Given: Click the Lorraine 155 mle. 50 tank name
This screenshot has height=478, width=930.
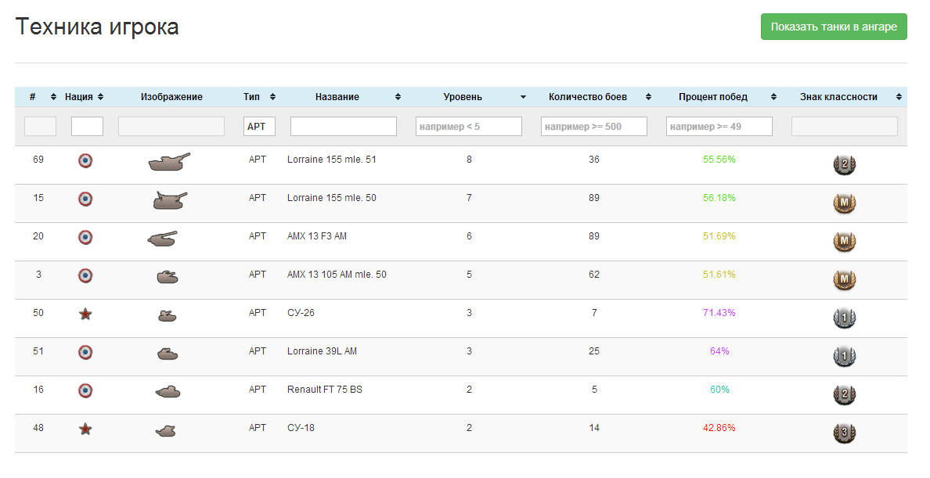Looking at the screenshot, I should pyautogui.click(x=331, y=198).
